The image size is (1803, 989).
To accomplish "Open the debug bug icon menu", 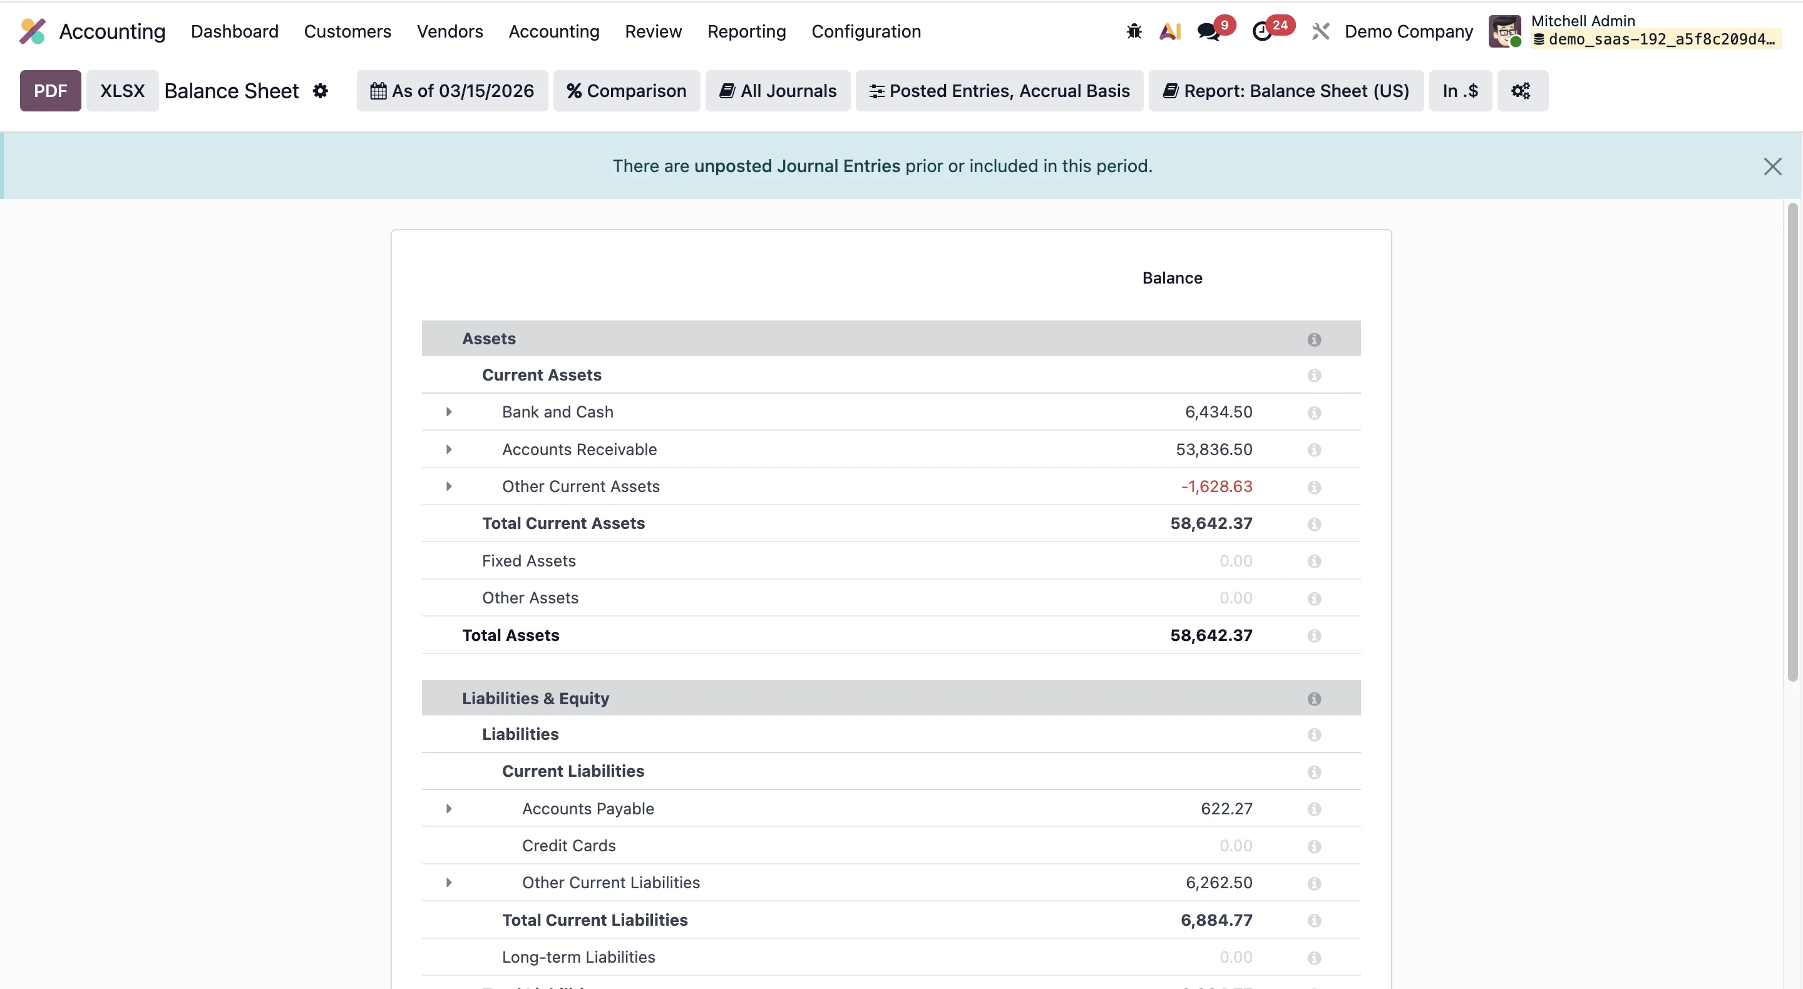I will tap(1134, 31).
